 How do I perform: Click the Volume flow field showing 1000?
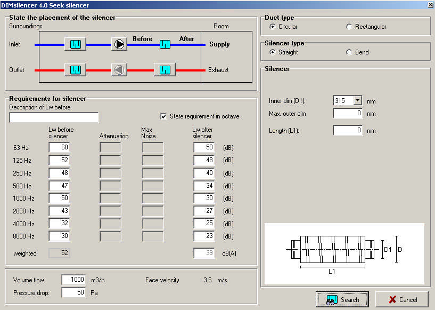pos(73,280)
